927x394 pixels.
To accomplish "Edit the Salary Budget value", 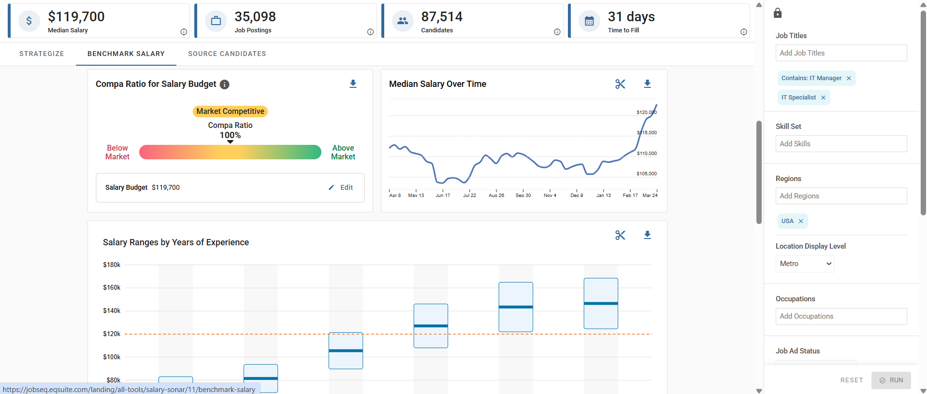I will [341, 187].
